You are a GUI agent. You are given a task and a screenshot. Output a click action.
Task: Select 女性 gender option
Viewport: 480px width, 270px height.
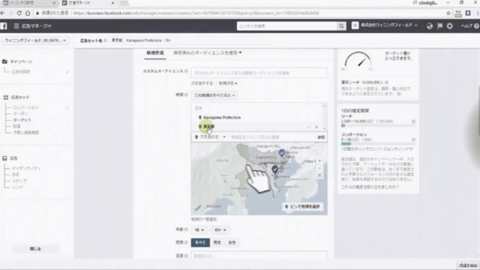[232, 242]
